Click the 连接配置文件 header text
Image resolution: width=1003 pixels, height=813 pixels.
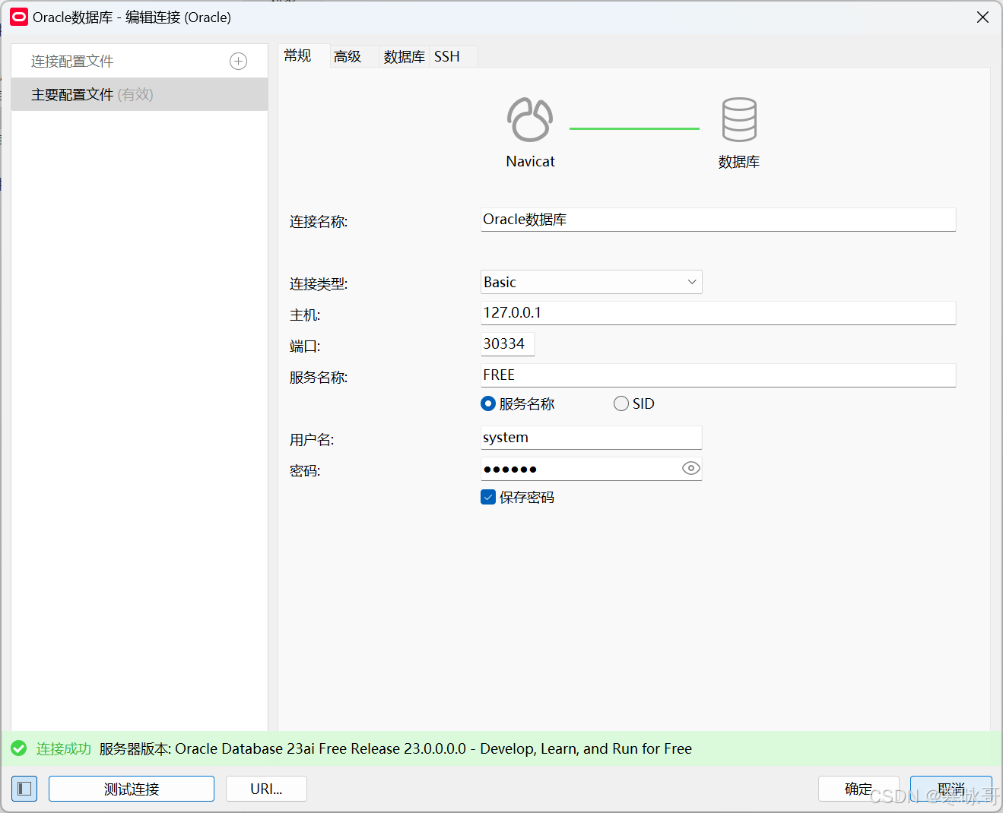coord(72,62)
